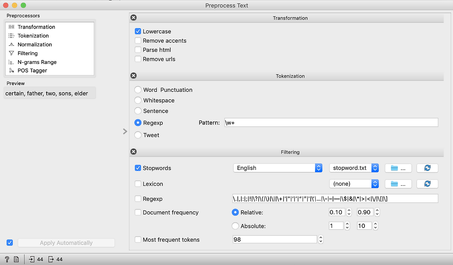Viewport: 453px width, 265px height.
Task: Toggle the Apply Automatically checkbox
Action: point(10,243)
